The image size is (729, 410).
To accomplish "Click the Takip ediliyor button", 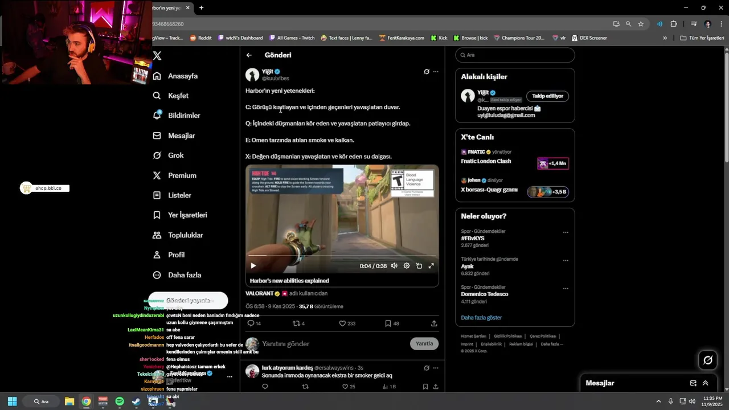I will pyautogui.click(x=547, y=96).
